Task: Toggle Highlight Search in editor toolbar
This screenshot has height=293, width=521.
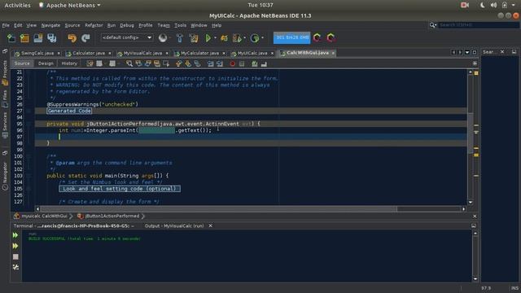Action: point(157,63)
